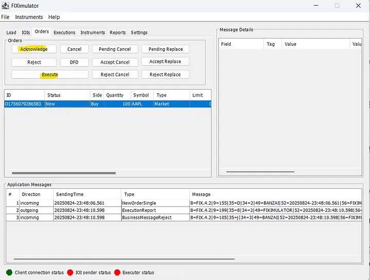This screenshot has width=370, height=280.
Task: Open the Settings tab
Action: pyautogui.click(x=139, y=32)
